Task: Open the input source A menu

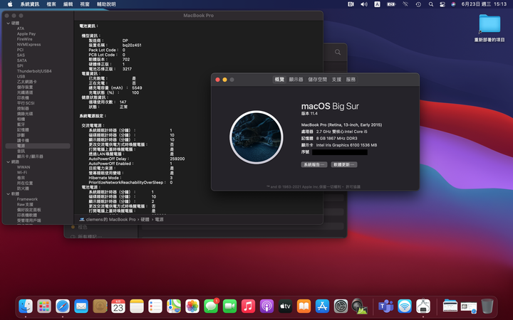Action: (377, 4)
